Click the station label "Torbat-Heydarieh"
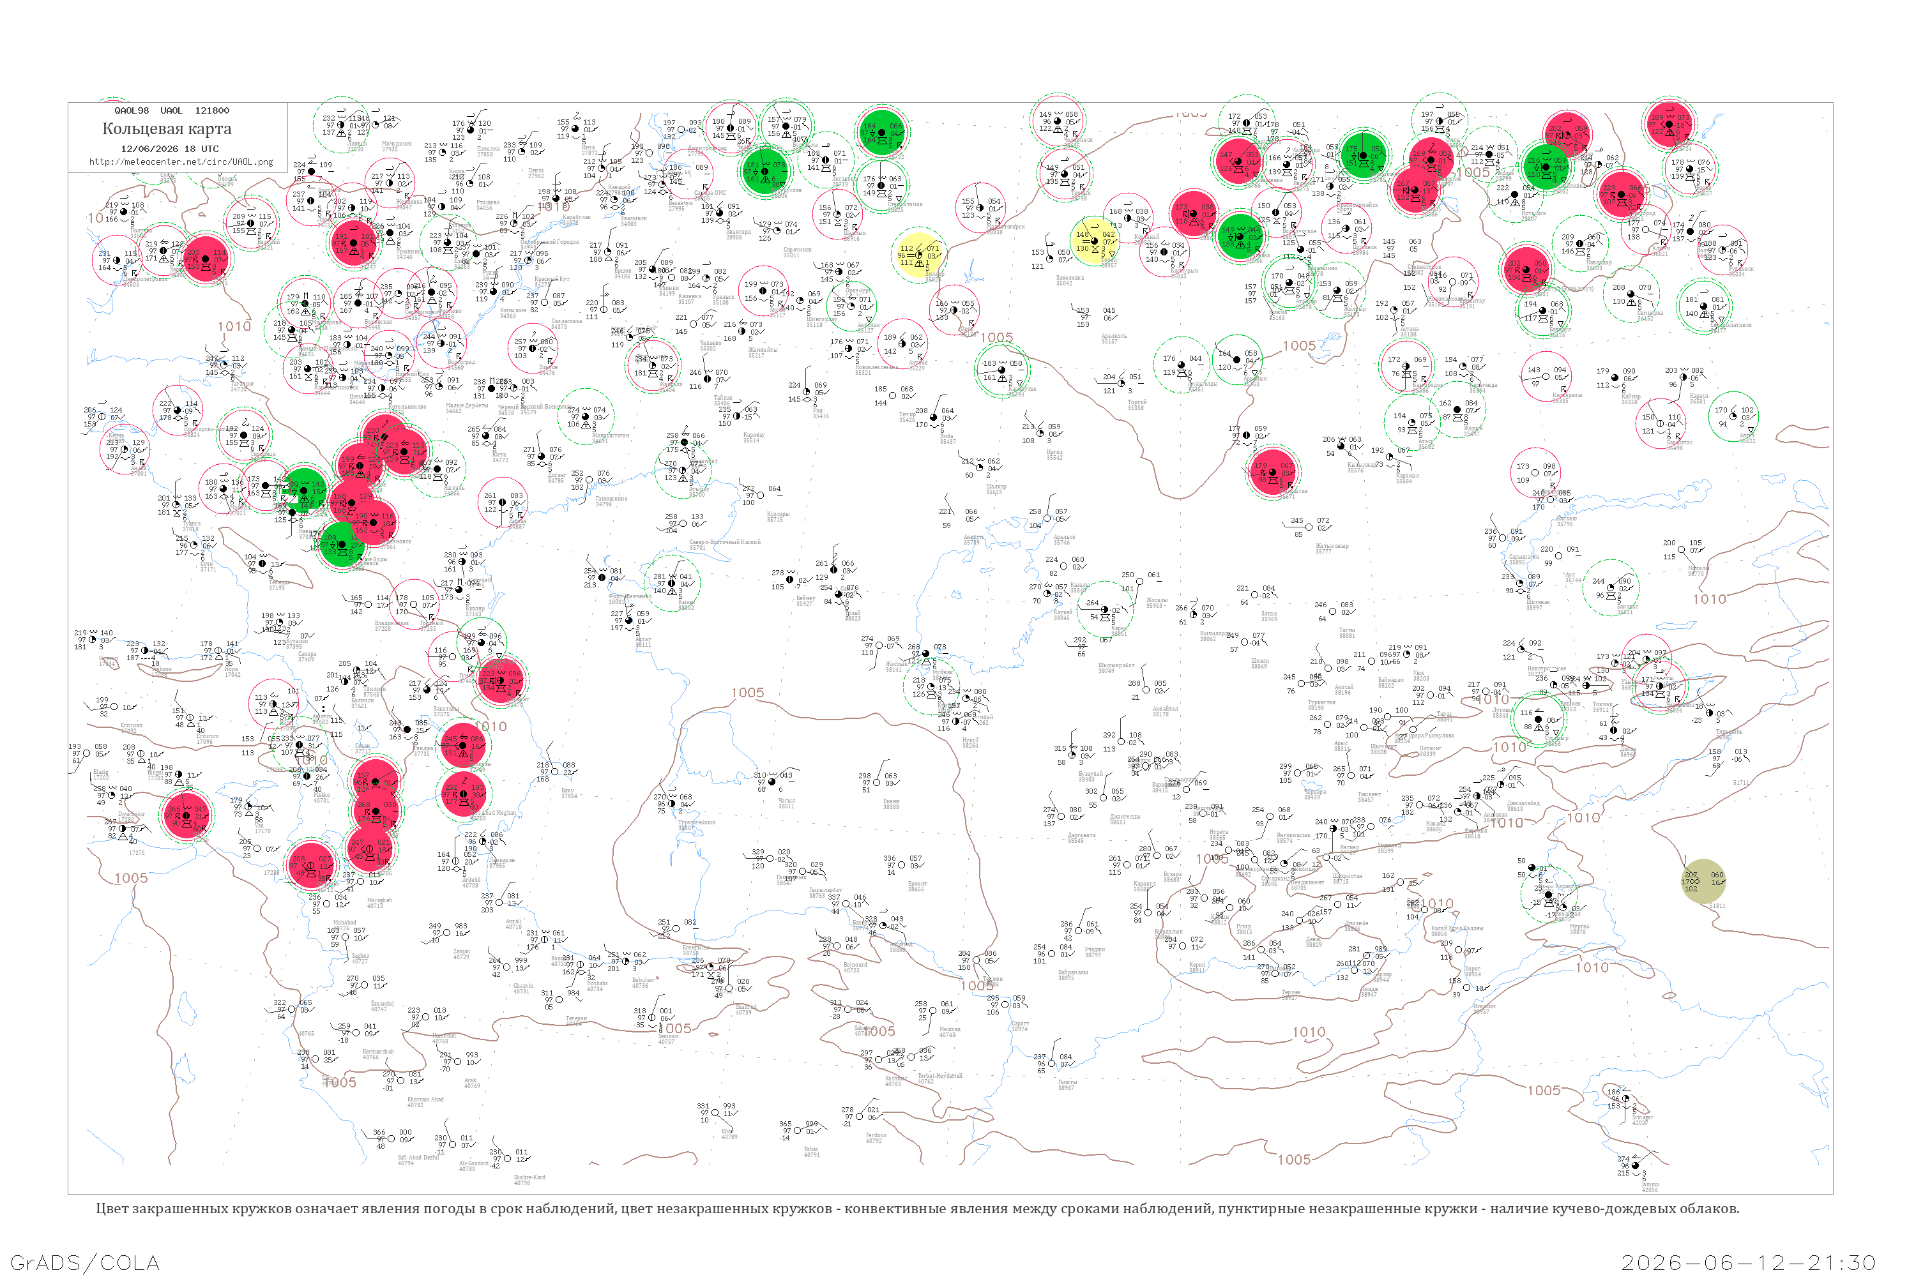This screenshot has height=1277, width=1916. click(x=939, y=1076)
